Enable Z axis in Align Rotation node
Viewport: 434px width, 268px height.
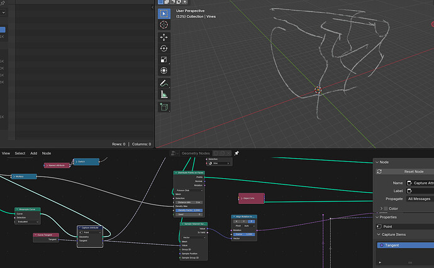[251, 222]
